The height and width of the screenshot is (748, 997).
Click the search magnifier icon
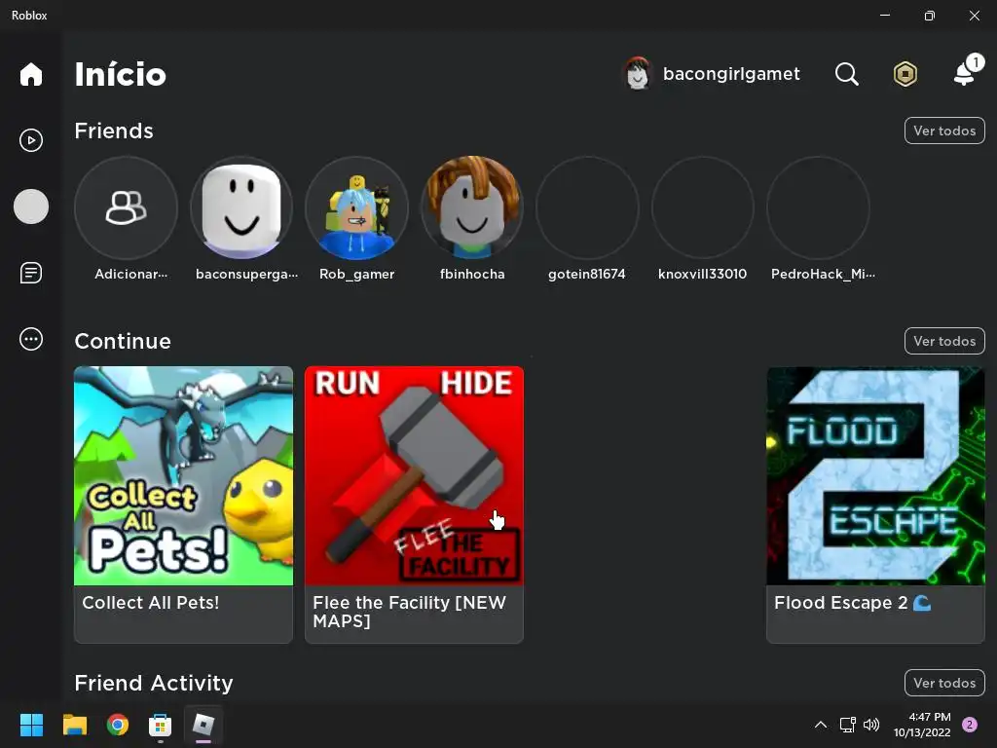(x=846, y=74)
